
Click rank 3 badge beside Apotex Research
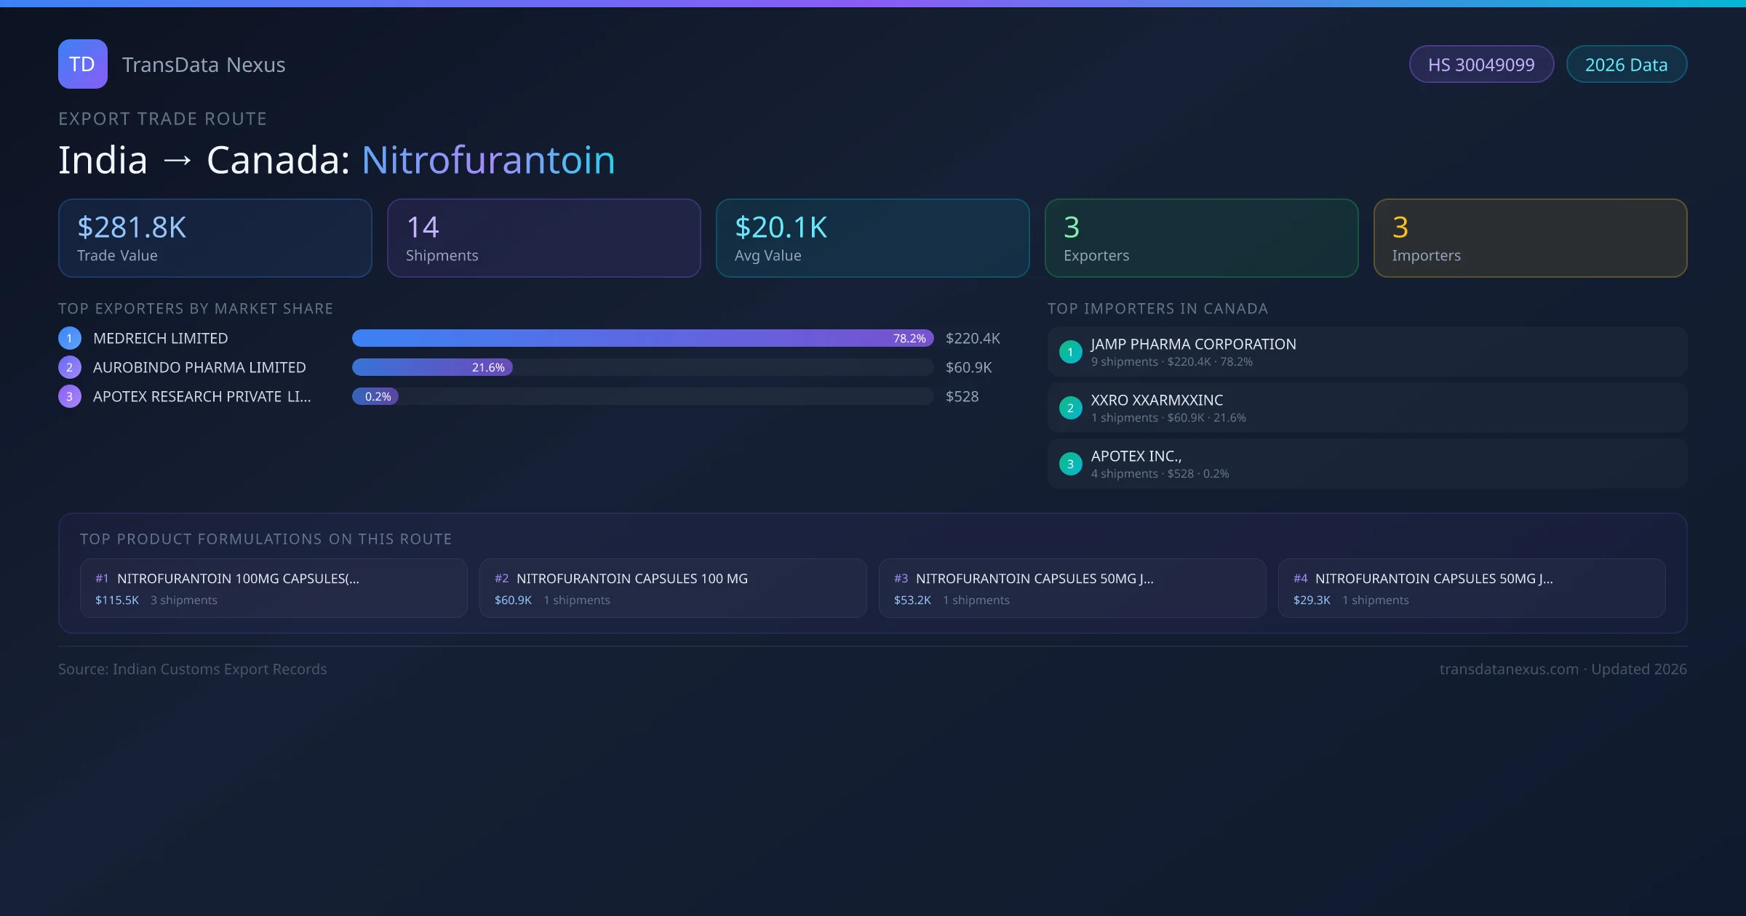coord(70,396)
